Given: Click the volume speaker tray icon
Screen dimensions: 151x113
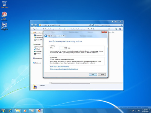Looking at the screenshot, I should tap(139, 111).
